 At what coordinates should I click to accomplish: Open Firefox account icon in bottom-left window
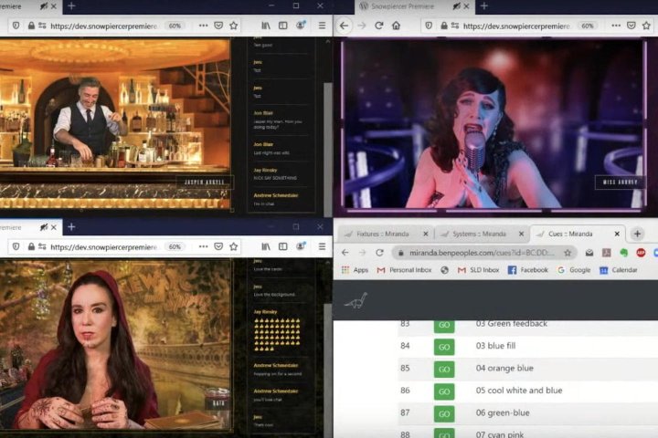(301, 246)
